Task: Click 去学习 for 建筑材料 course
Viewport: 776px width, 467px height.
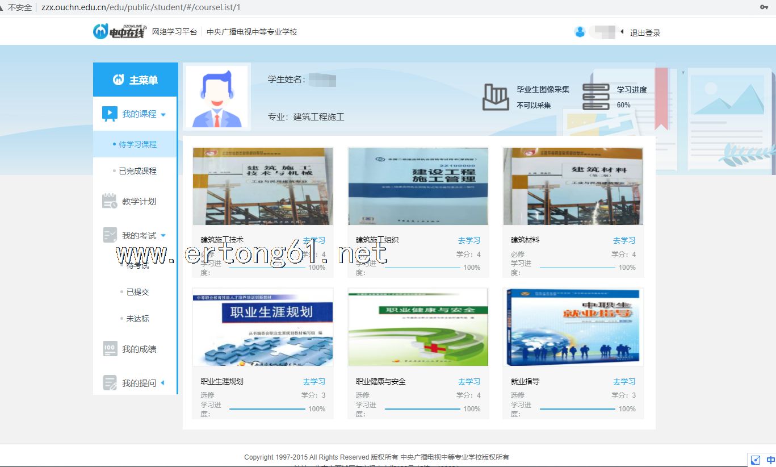Action: pyautogui.click(x=624, y=240)
